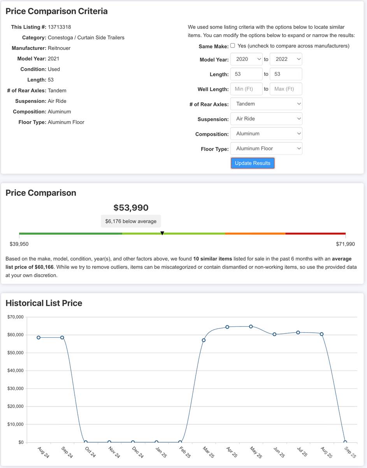Open the Model Year start dropdown showing 2020
This screenshot has height=468, width=367.
pyautogui.click(x=247, y=59)
